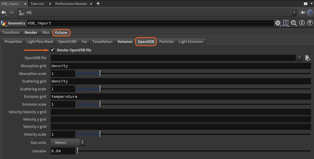Screen dimensions: 314x159
Task: Toggle the Render OpenVDB file checkbox
Action: [53, 50]
